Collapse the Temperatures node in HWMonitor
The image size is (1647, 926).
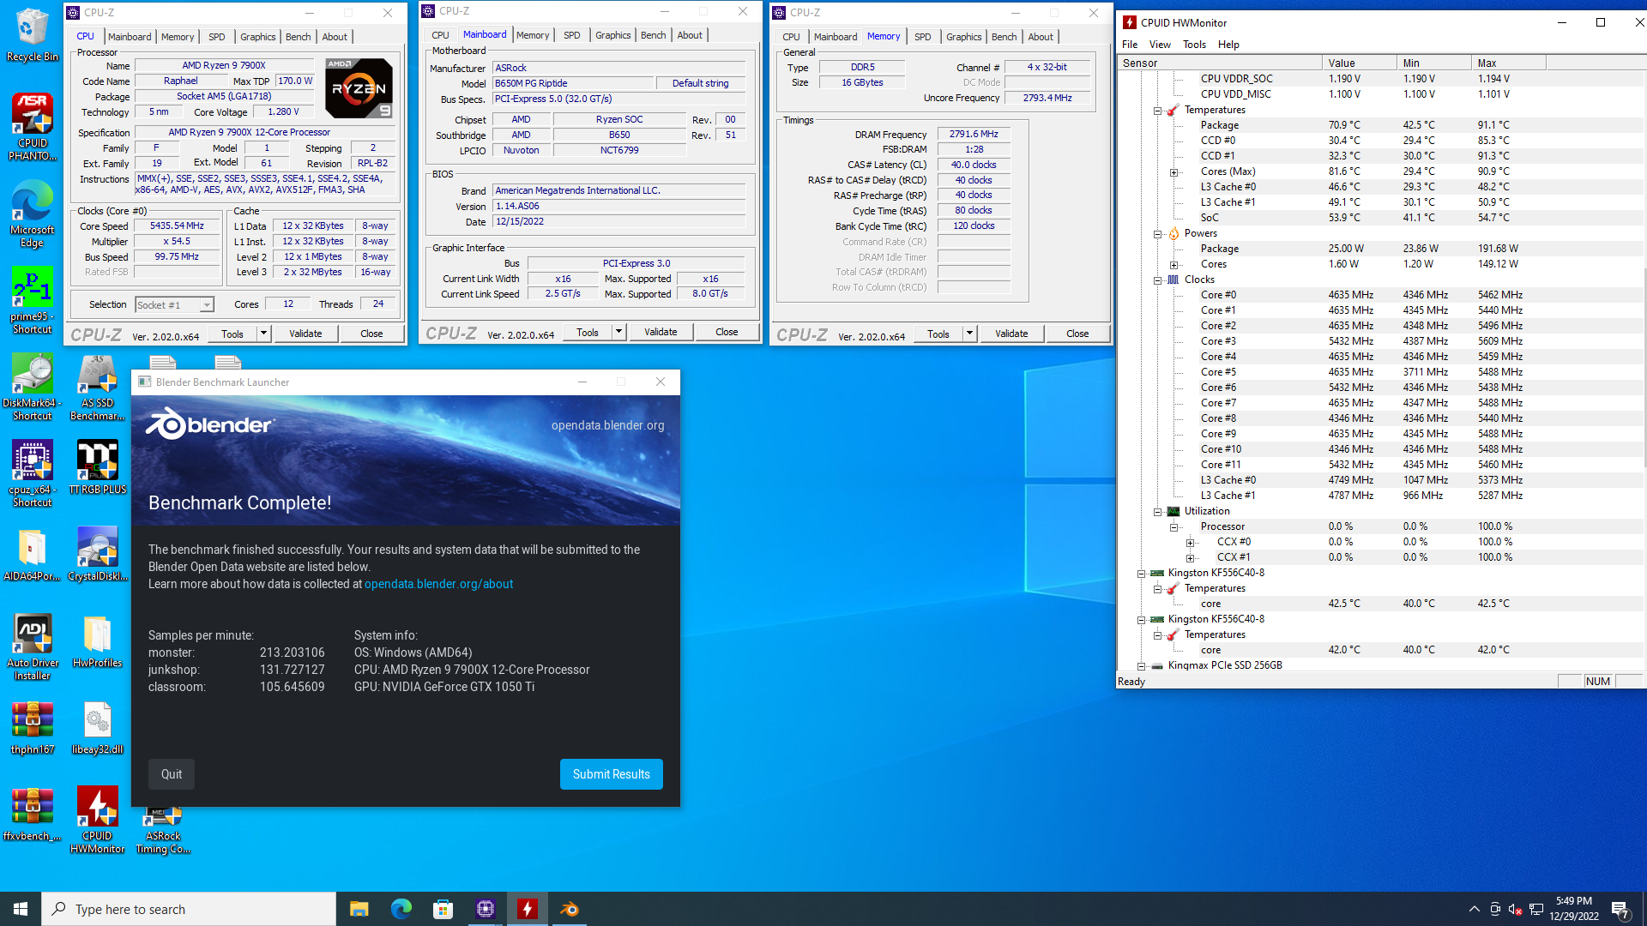(x=1157, y=111)
